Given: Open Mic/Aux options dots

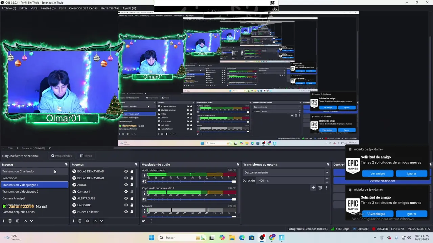Looking at the screenshot, I should coord(144,211).
